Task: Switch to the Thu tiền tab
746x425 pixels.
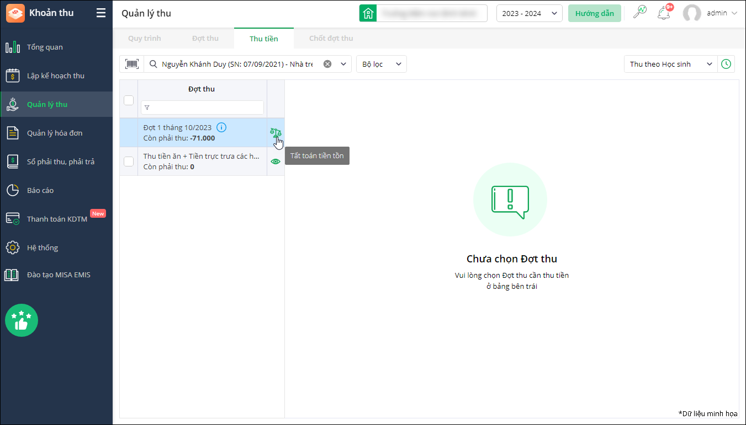Action: coord(264,38)
